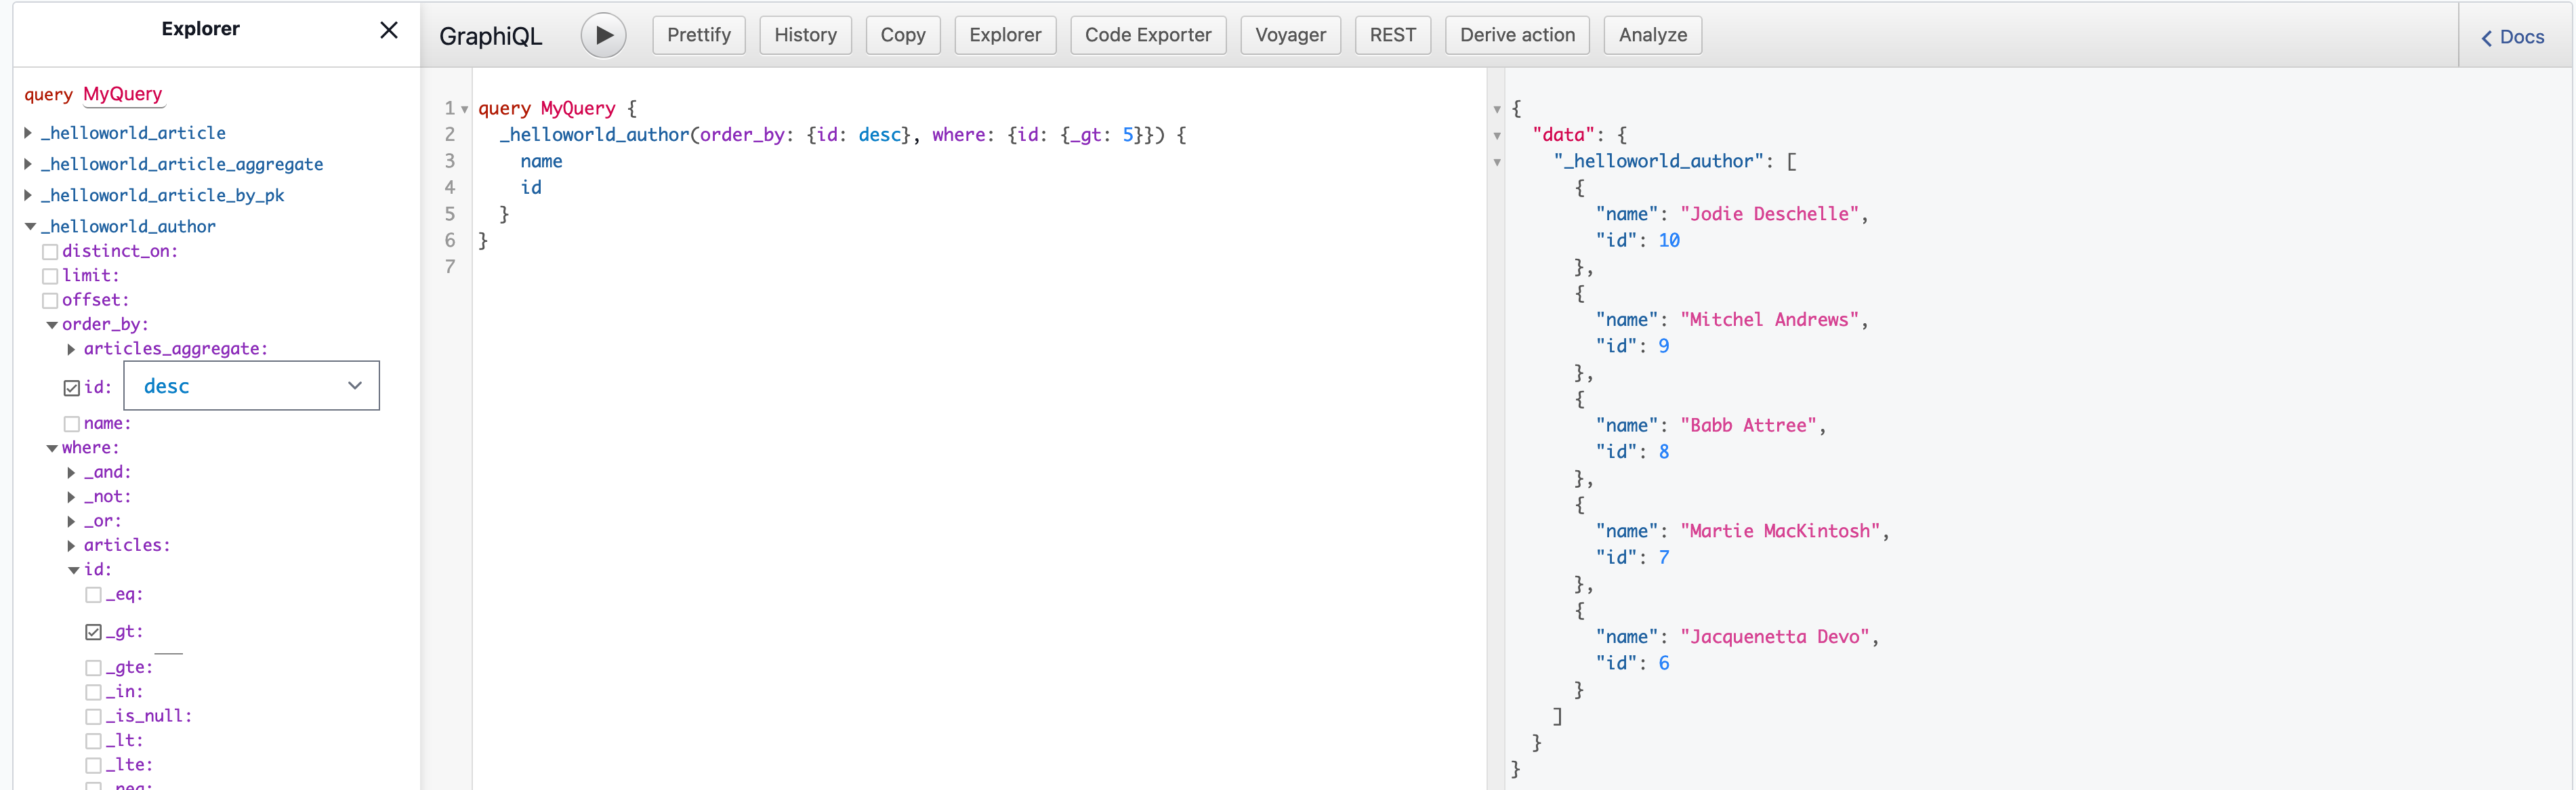Expand articles_aggregate under order_by
This screenshot has height=790, width=2576.
click(71, 349)
